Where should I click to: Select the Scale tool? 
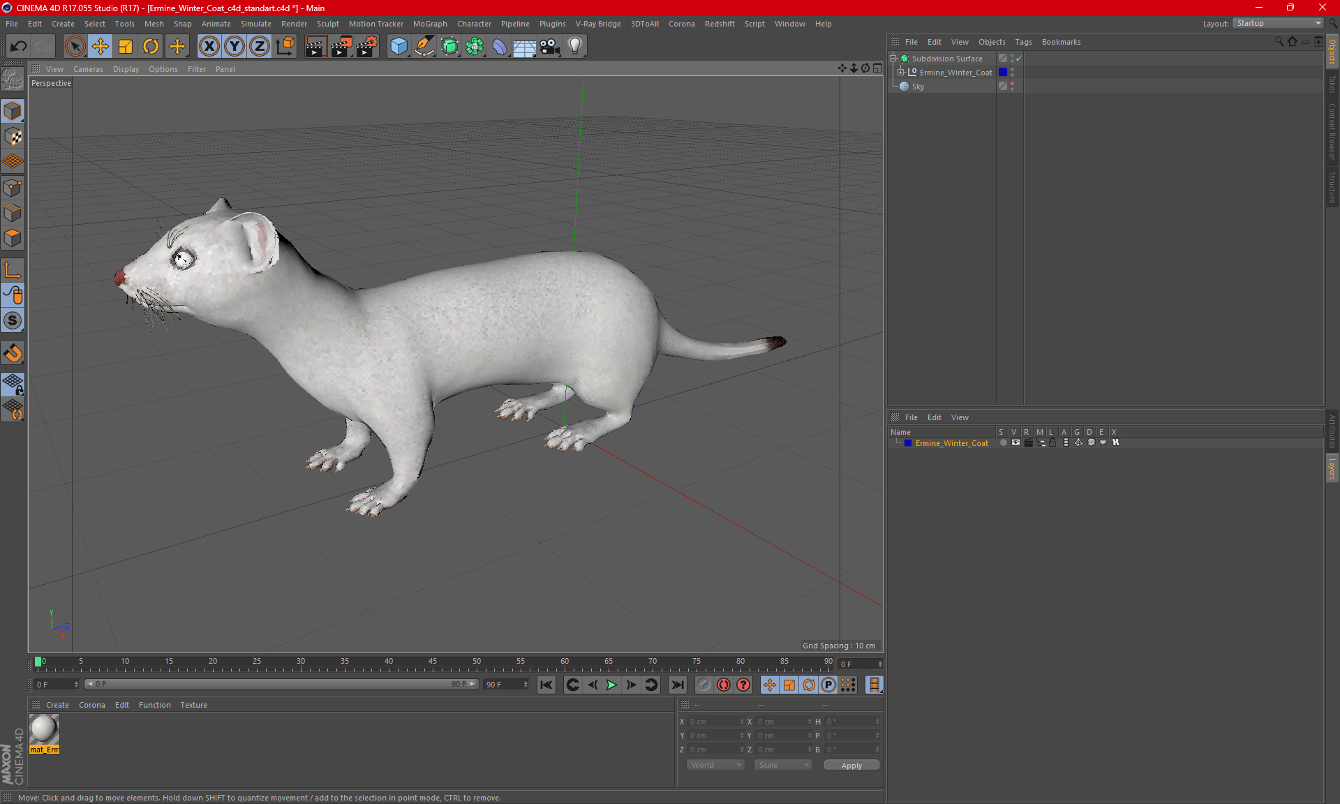click(126, 47)
